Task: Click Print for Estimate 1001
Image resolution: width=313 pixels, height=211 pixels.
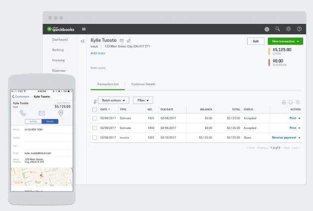Action: [293, 118]
